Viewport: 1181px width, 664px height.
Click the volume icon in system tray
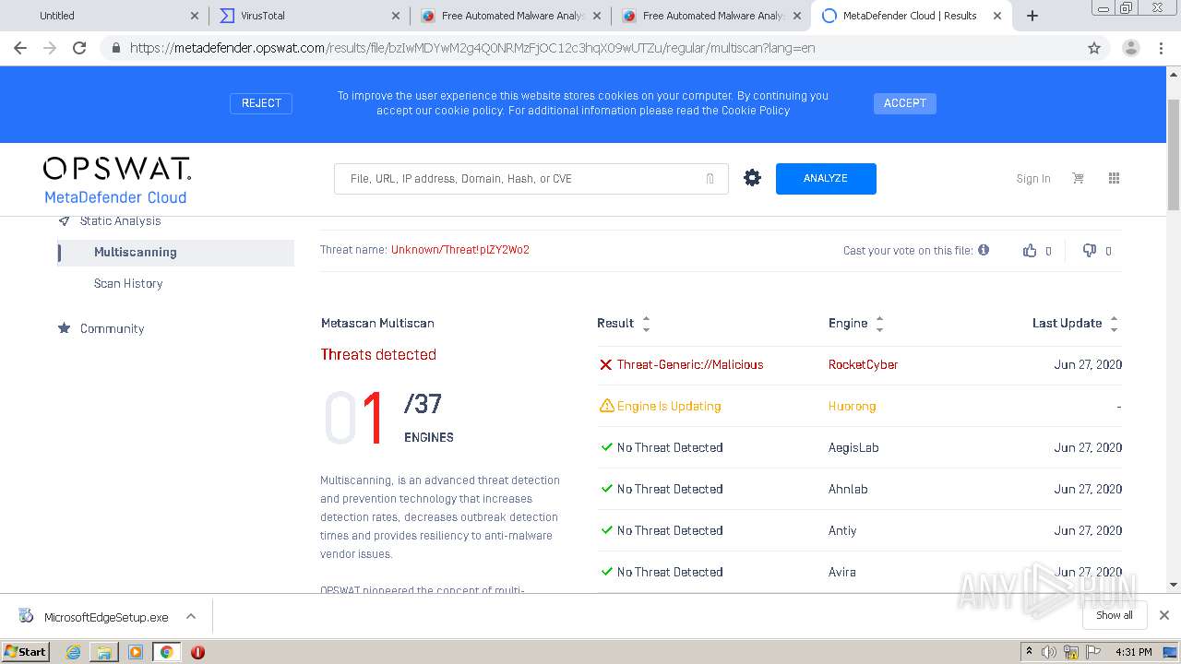point(1049,652)
